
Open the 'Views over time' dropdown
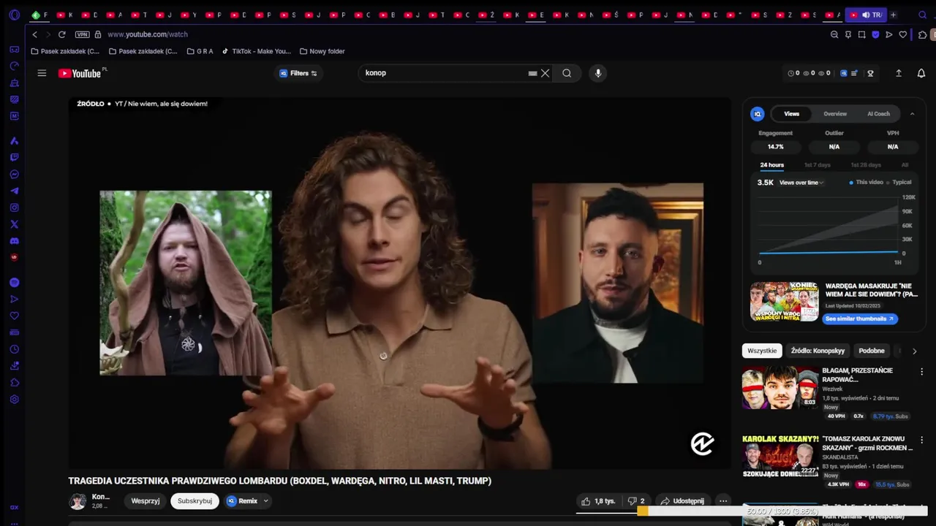coord(801,183)
